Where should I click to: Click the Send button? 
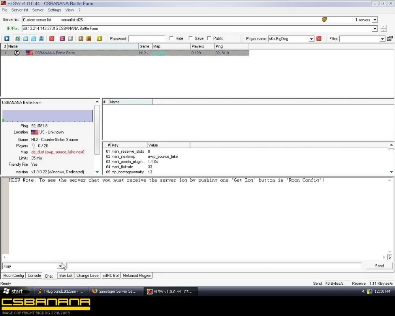379,266
